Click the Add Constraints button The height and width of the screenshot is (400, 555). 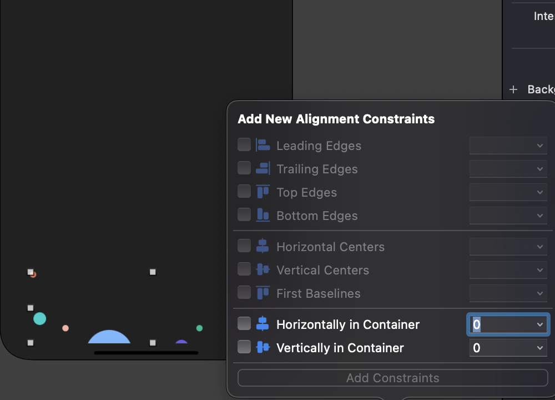point(392,378)
